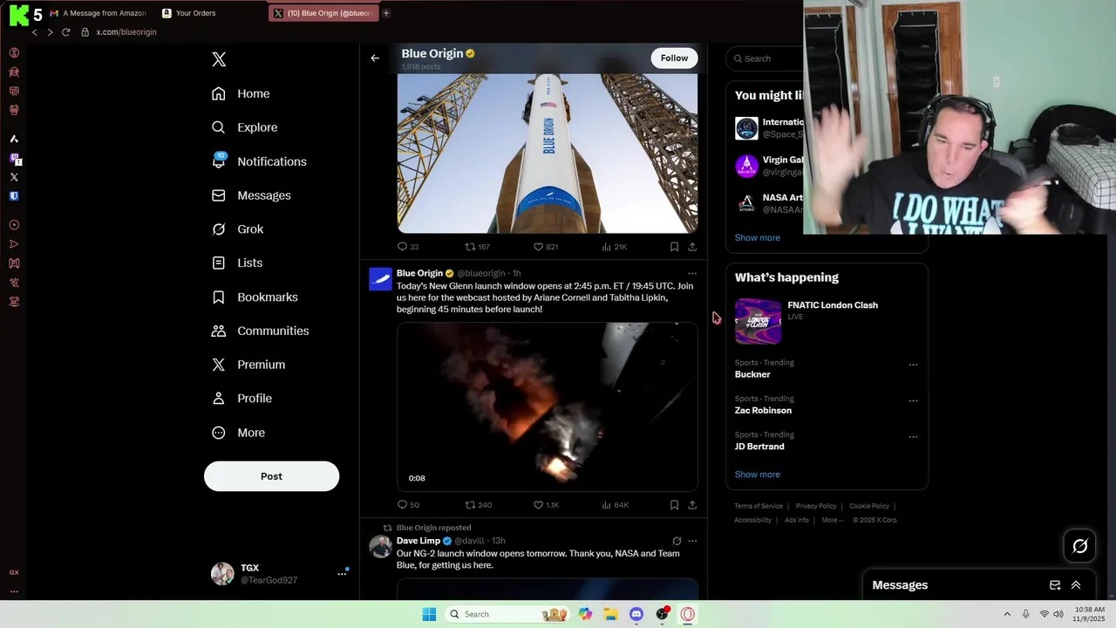Play the launch video showing 0:08
1116x628 pixels.
548,406
